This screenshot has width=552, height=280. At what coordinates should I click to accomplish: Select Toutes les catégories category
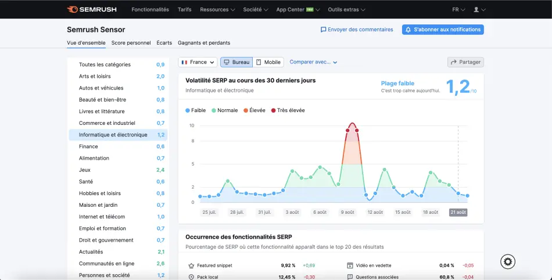pos(119,64)
